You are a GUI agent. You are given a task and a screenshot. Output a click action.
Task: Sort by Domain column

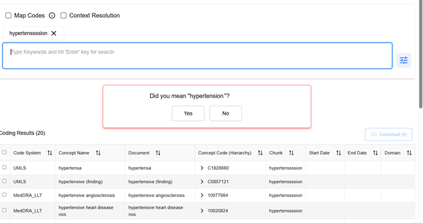[409, 153]
